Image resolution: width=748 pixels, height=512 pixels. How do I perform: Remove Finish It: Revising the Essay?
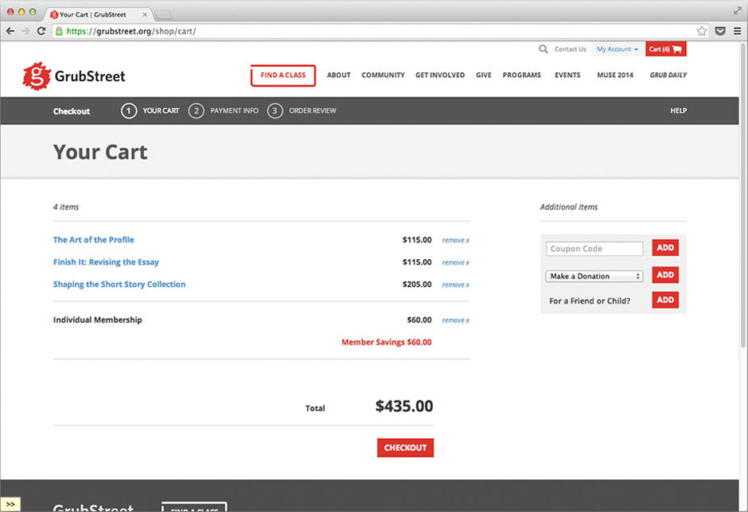click(456, 262)
